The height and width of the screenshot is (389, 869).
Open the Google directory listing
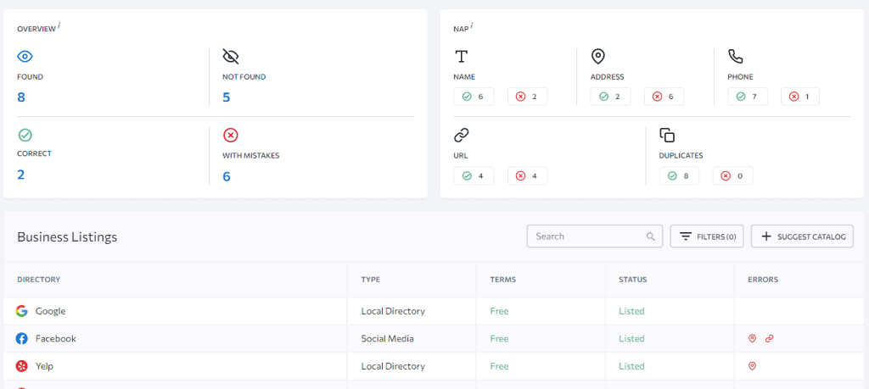point(50,311)
